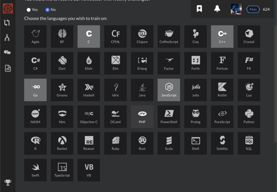
Task: Toggle the Crystal language tile
Action: pyautogui.click(x=249, y=36)
